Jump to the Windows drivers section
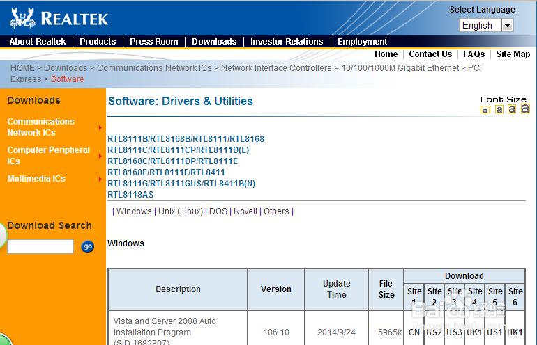 134,211
